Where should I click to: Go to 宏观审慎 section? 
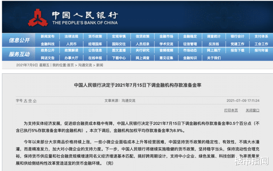pyautogui.click(x=119, y=36)
